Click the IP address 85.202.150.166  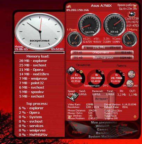[78, 10]
